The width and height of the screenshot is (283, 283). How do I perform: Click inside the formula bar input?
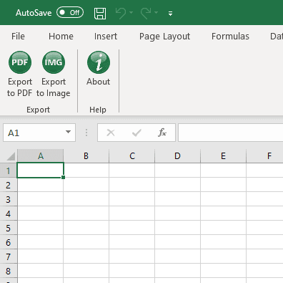(231, 133)
